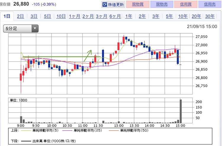This screenshot has height=146, width=222.
Task: Click the current price 26,880 text
Action: click(x=21, y=4)
